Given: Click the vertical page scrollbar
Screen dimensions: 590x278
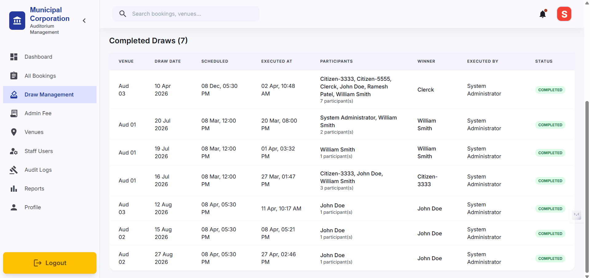Looking at the screenshot, I should [x=587, y=186].
